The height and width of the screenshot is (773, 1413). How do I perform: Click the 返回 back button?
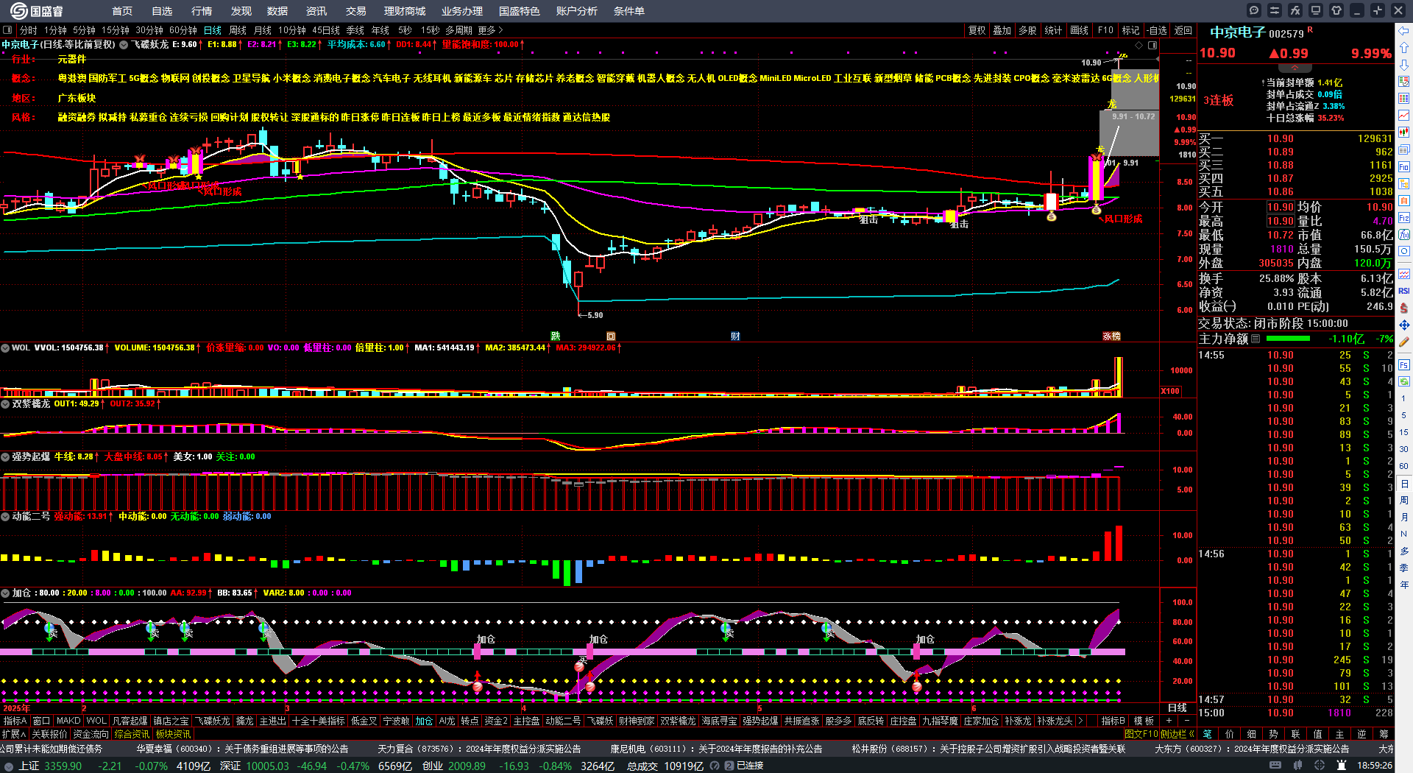point(1183,30)
